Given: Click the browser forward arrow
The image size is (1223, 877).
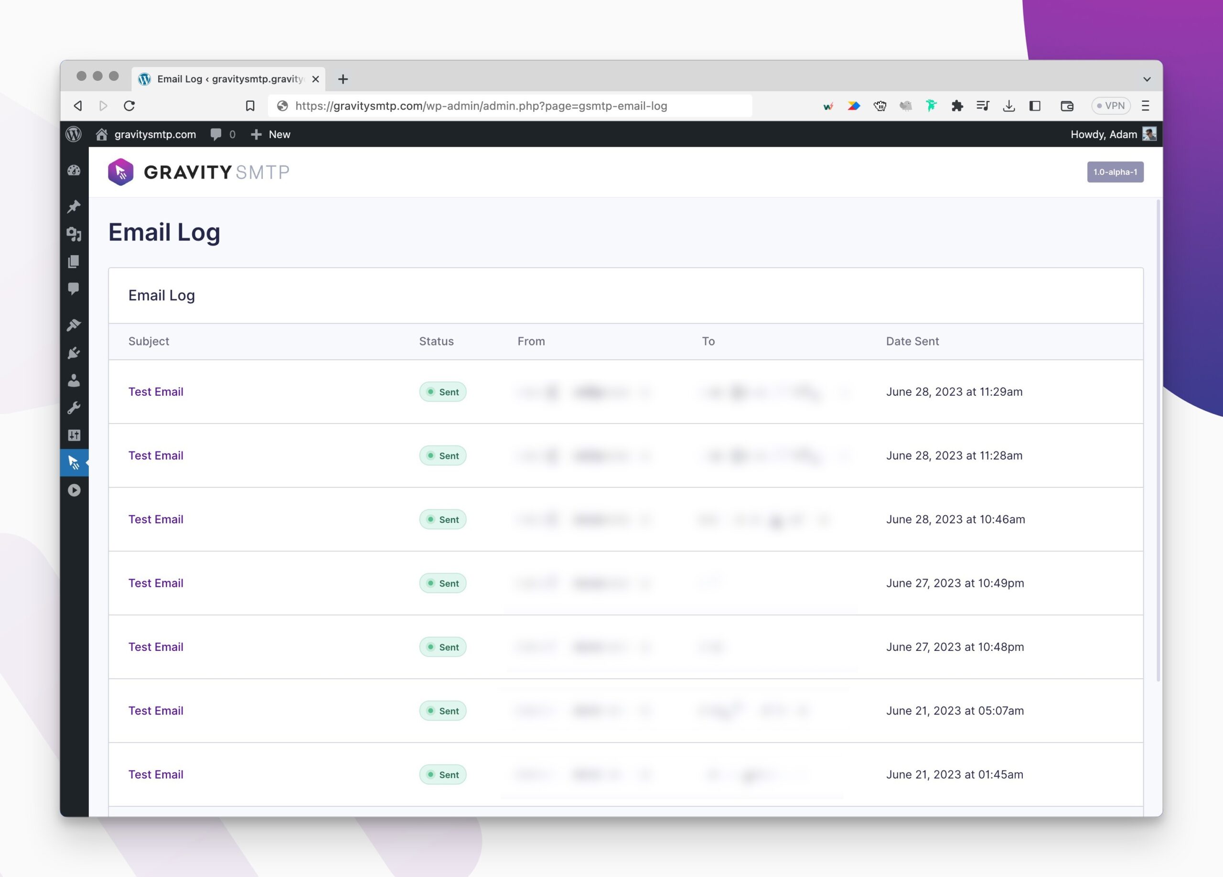Looking at the screenshot, I should click(103, 106).
